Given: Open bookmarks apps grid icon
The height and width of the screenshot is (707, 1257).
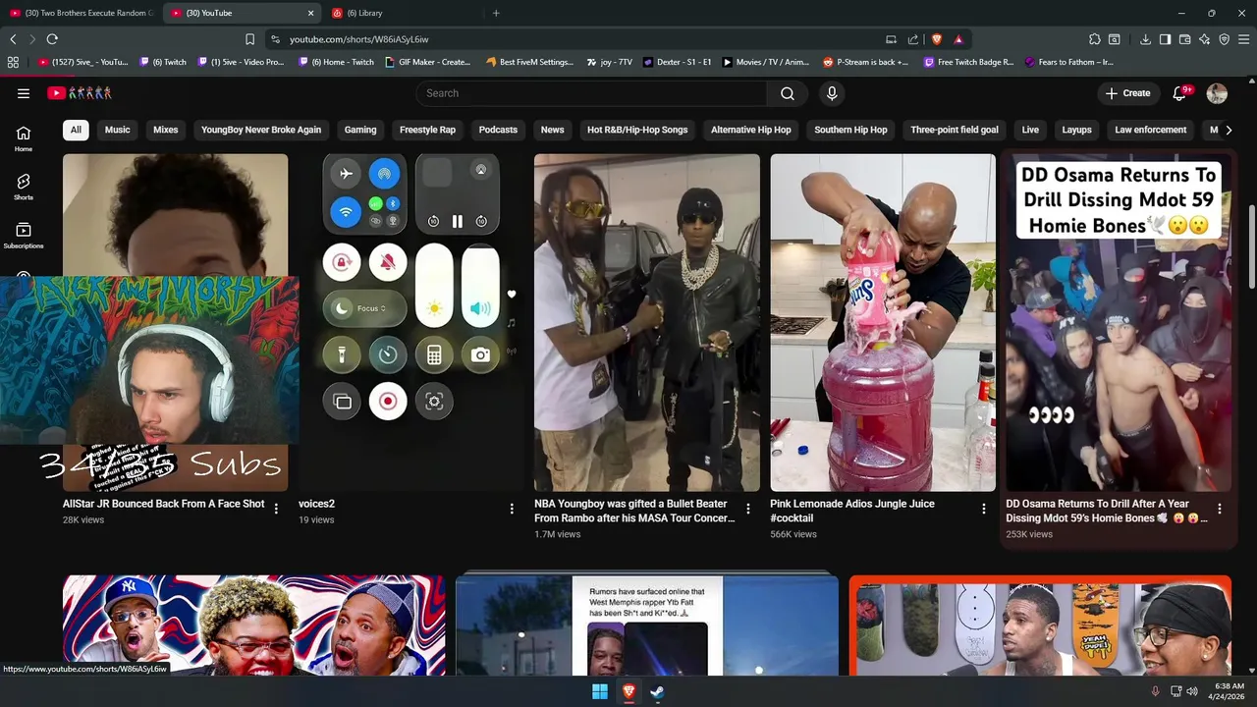Looking at the screenshot, I should coord(13,62).
